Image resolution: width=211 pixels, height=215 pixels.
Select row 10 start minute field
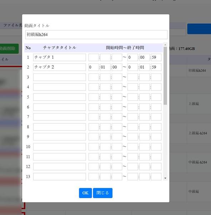pyautogui.click(x=105, y=147)
